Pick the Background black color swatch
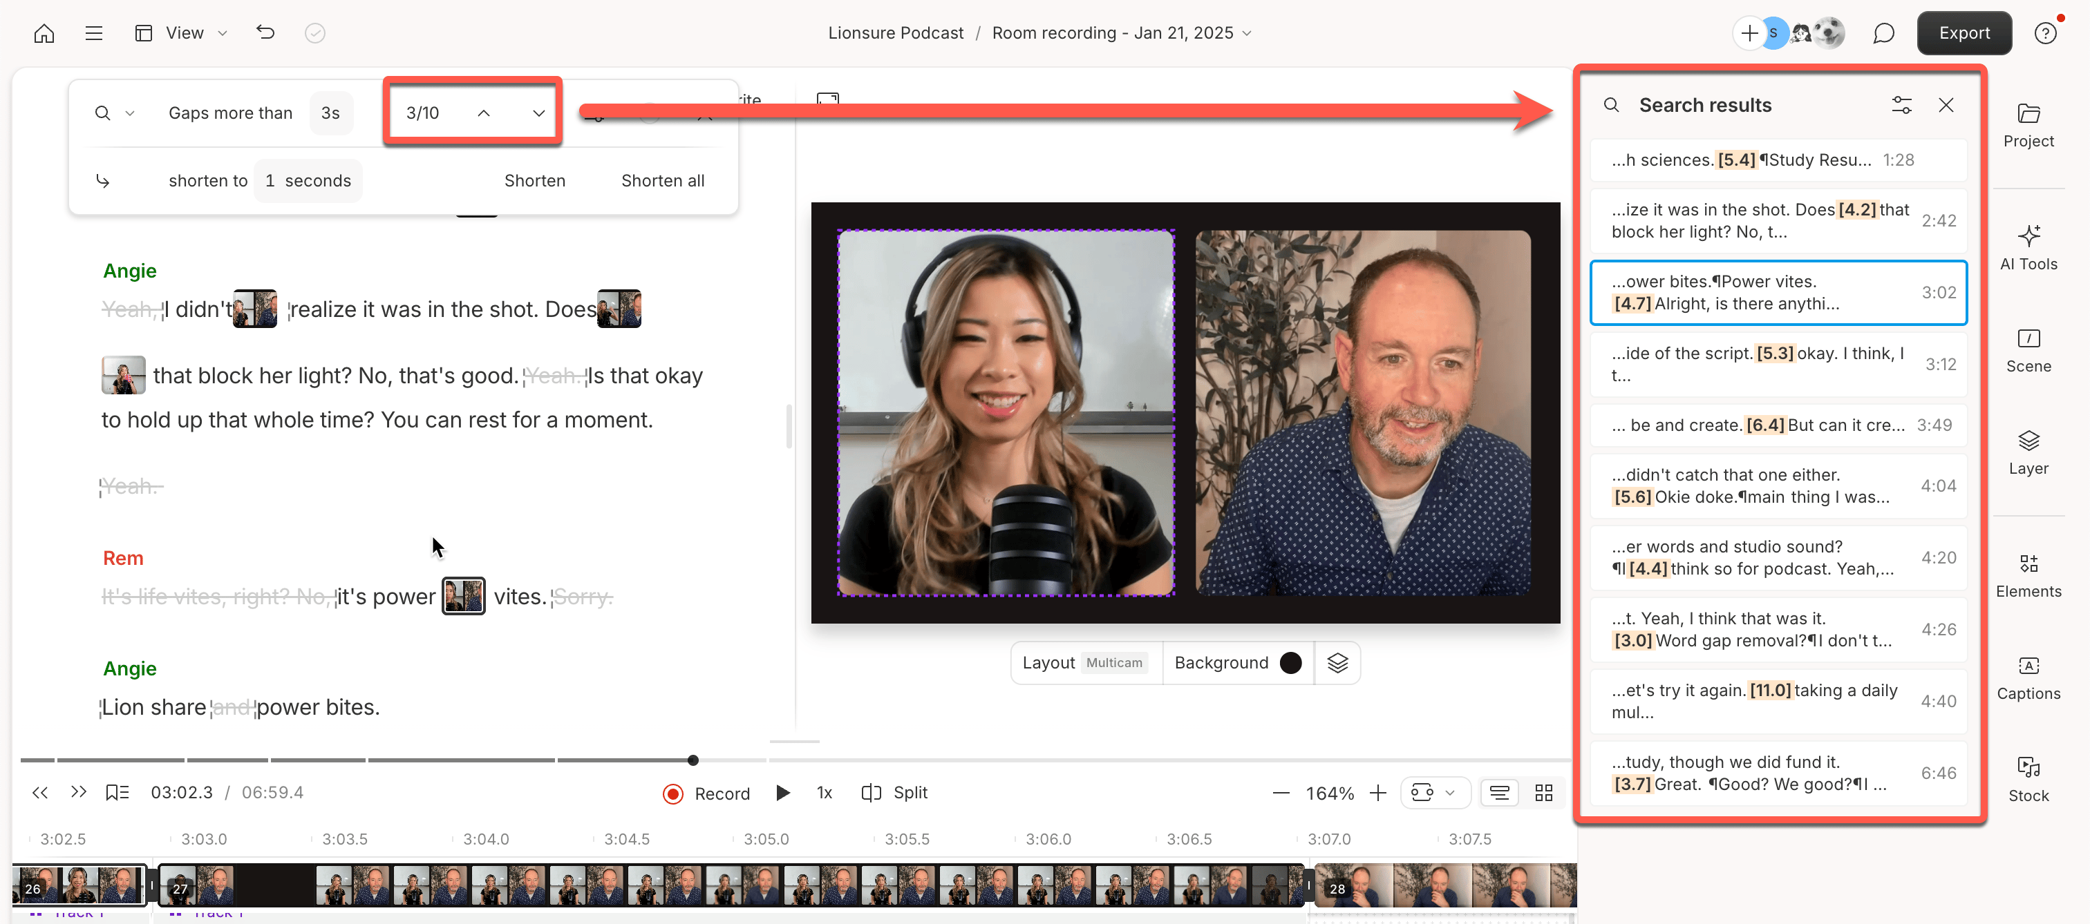 1290,663
